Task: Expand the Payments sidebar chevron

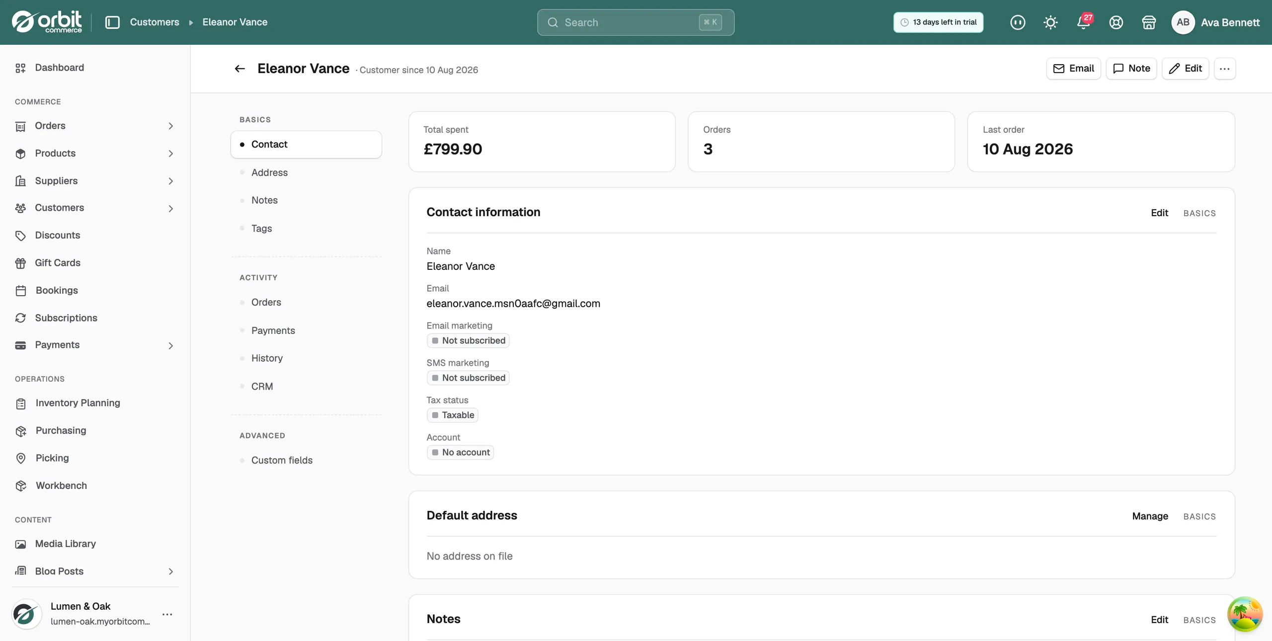Action: [x=170, y=345]
